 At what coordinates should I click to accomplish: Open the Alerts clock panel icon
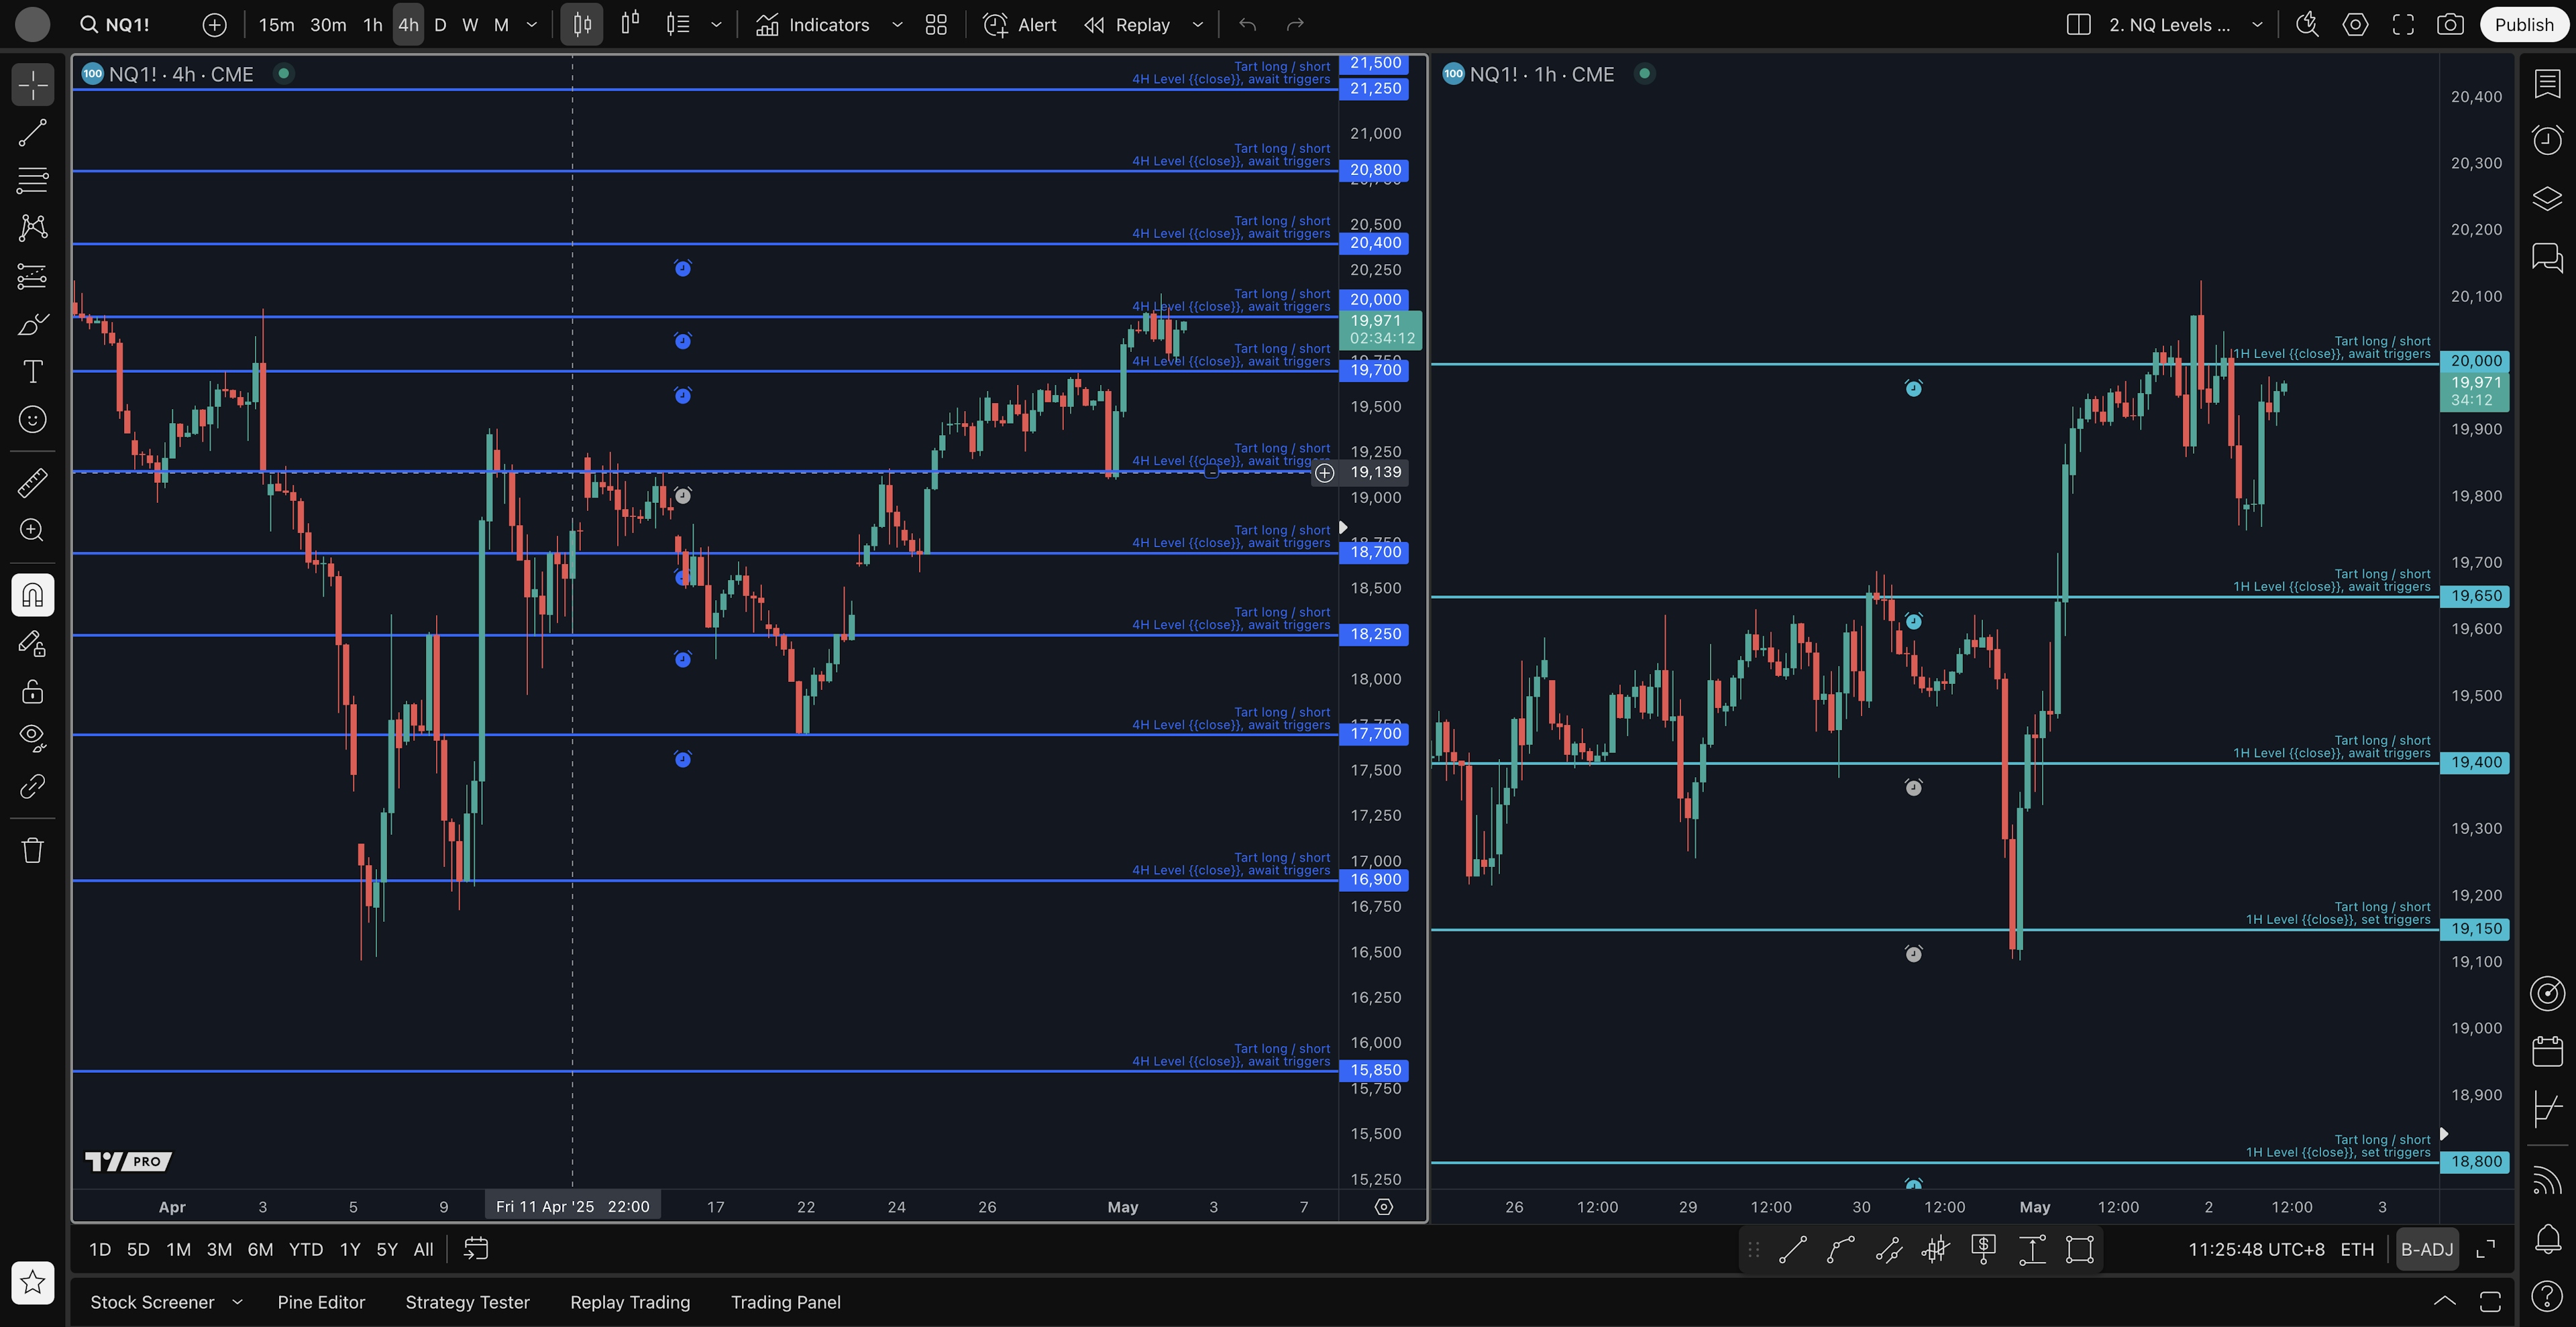tap(2547, 140)
